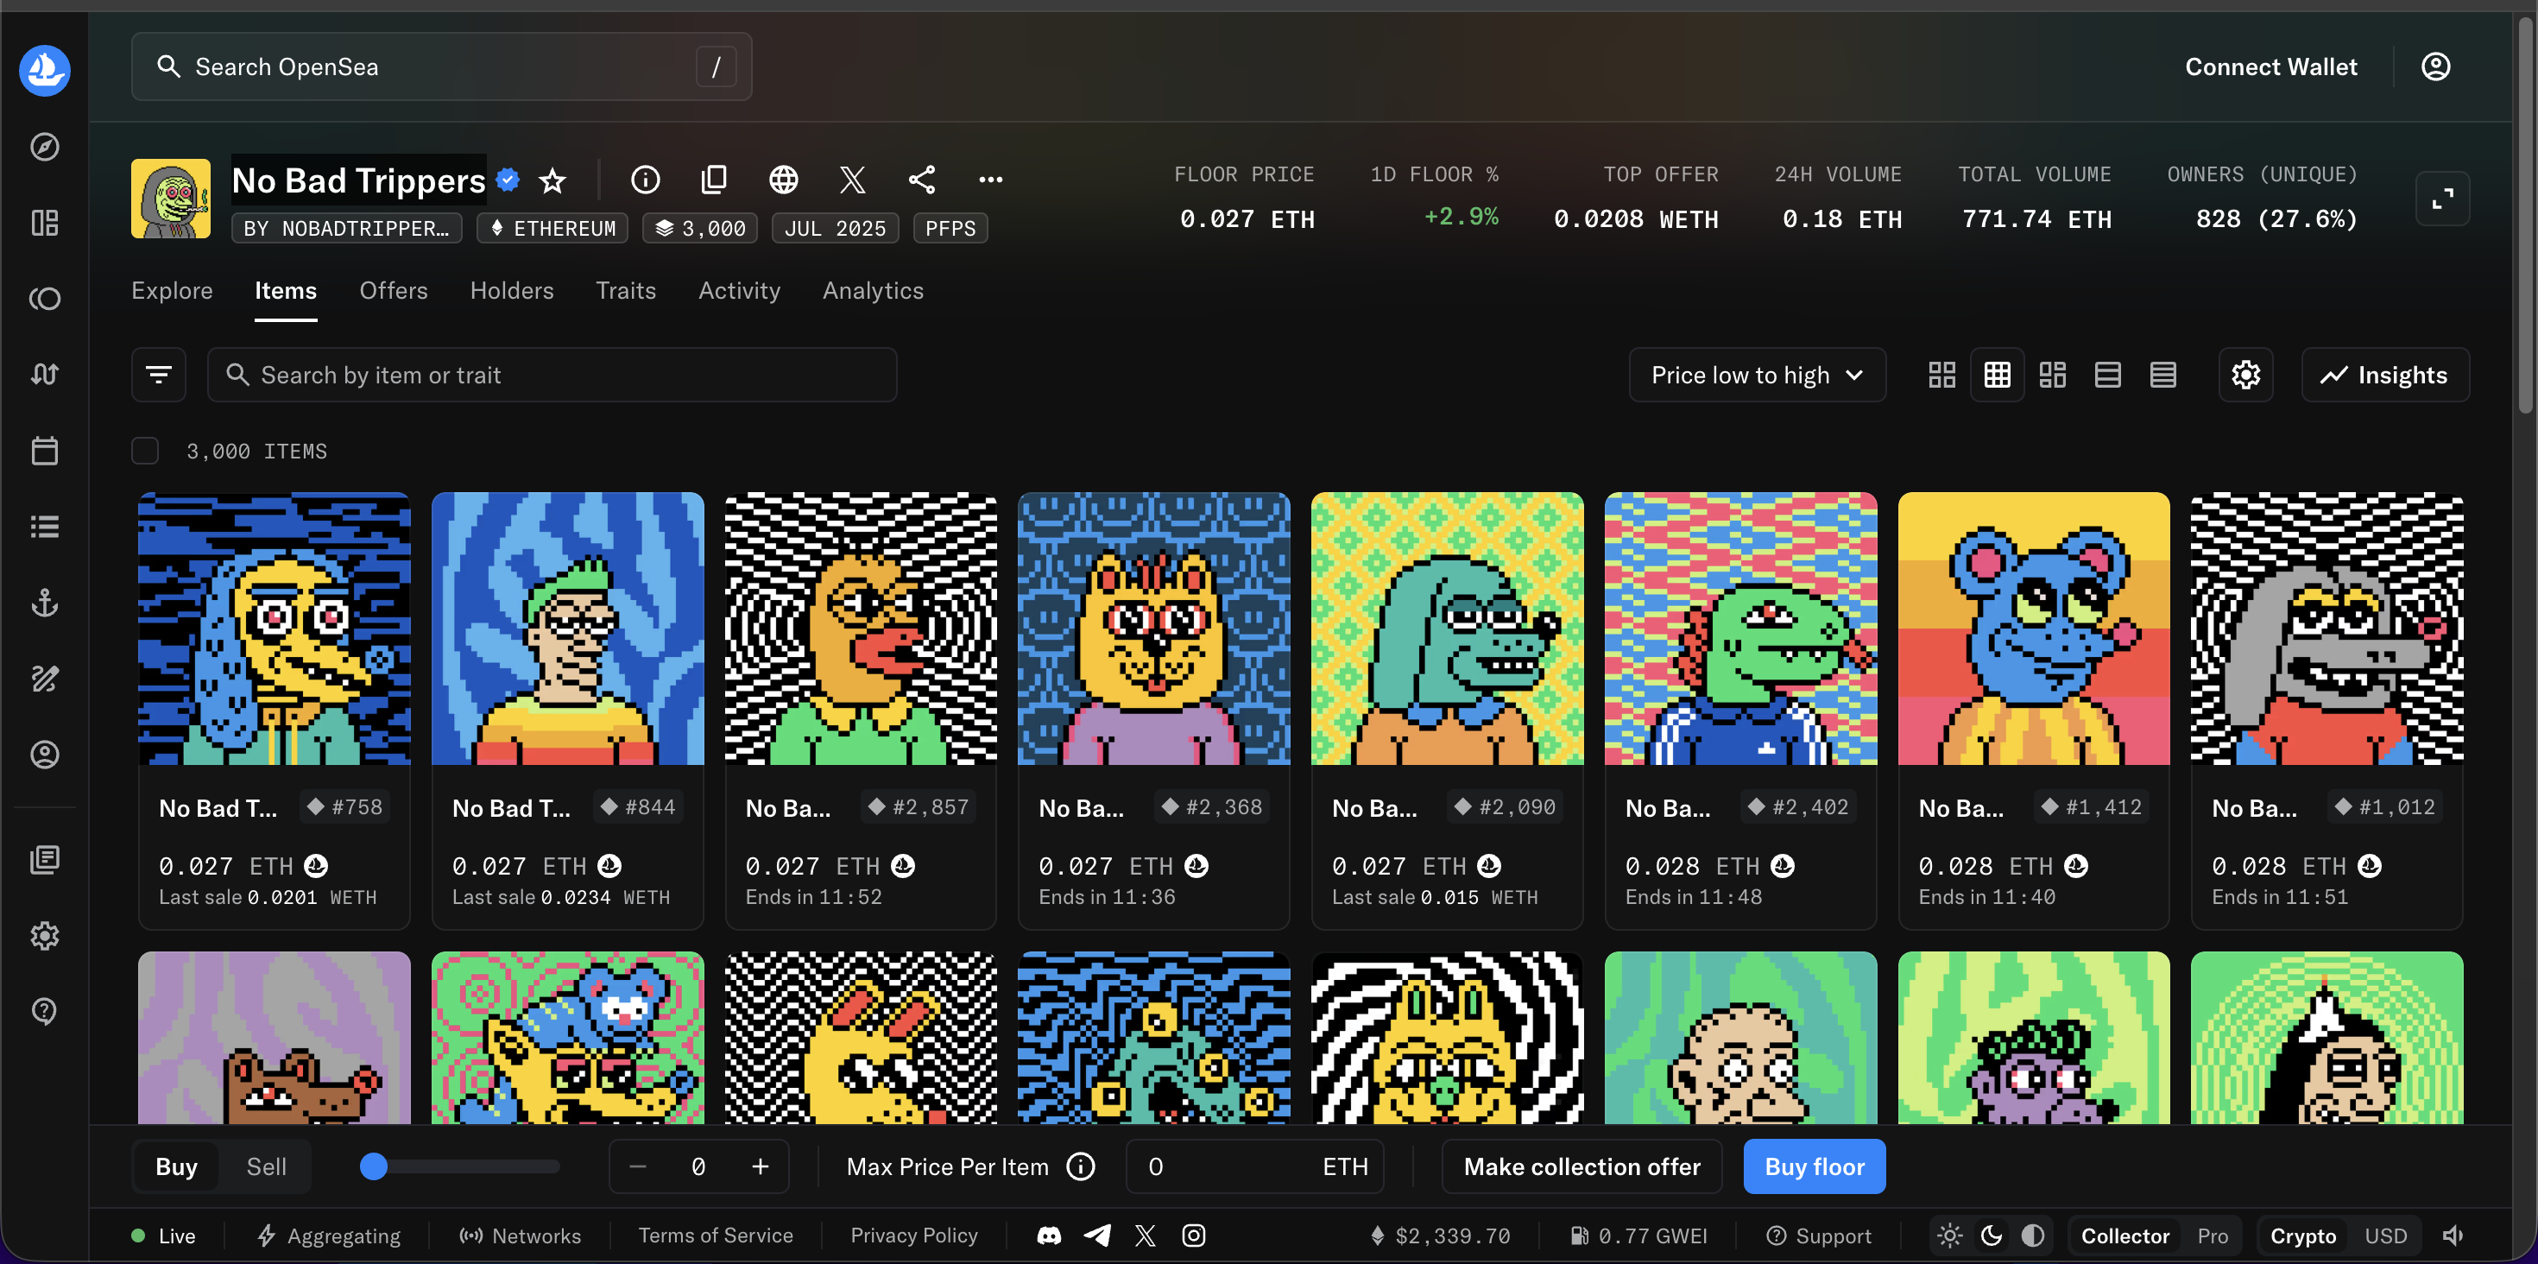
Task: Open the Price low to high sort dropdown
Action: pos(1757,375)
